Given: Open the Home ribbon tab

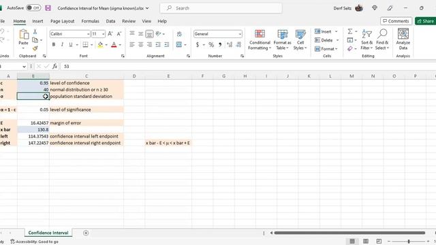Looking at the screenshot, I should [20, 21].
